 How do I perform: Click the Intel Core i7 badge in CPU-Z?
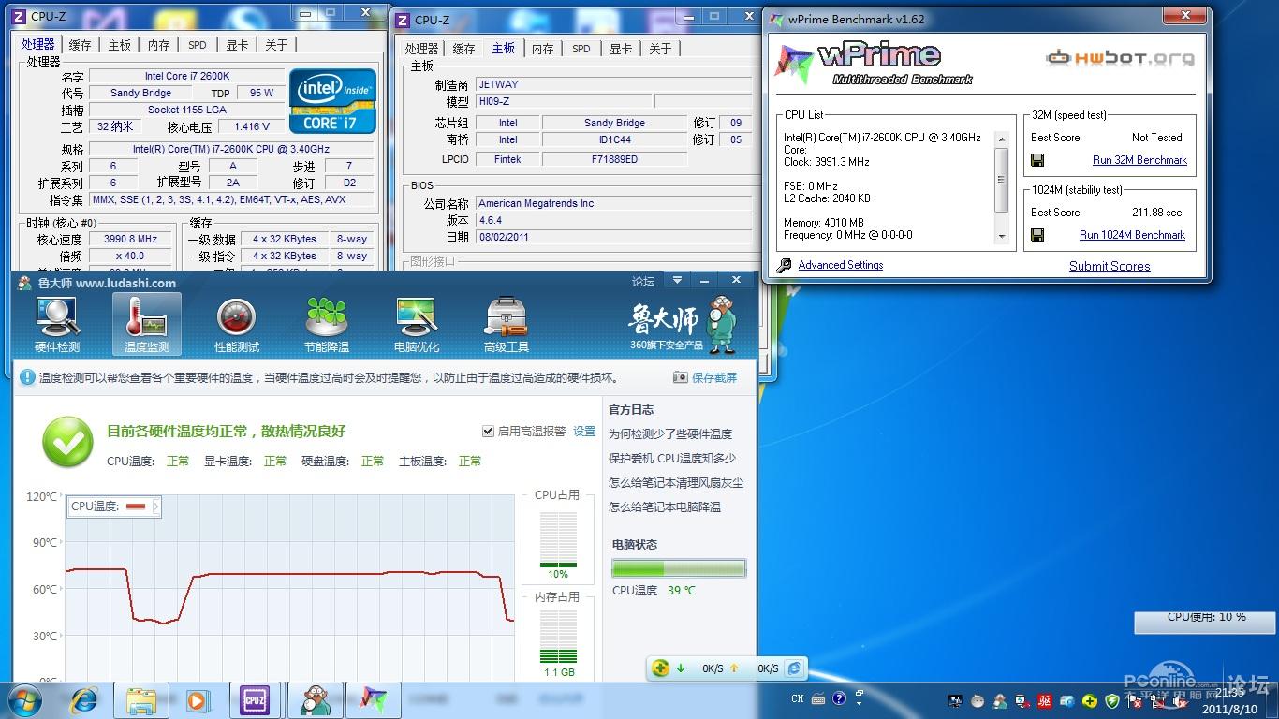(332, 100)
